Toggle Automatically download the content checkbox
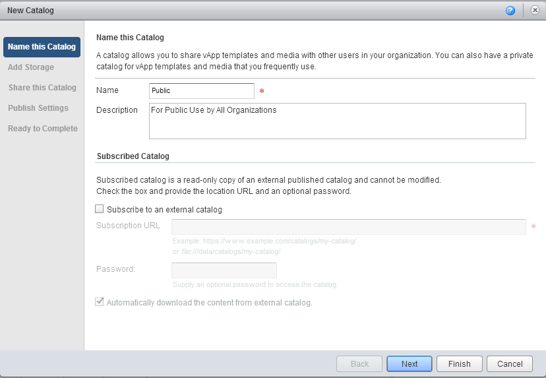 pos(100,303)
